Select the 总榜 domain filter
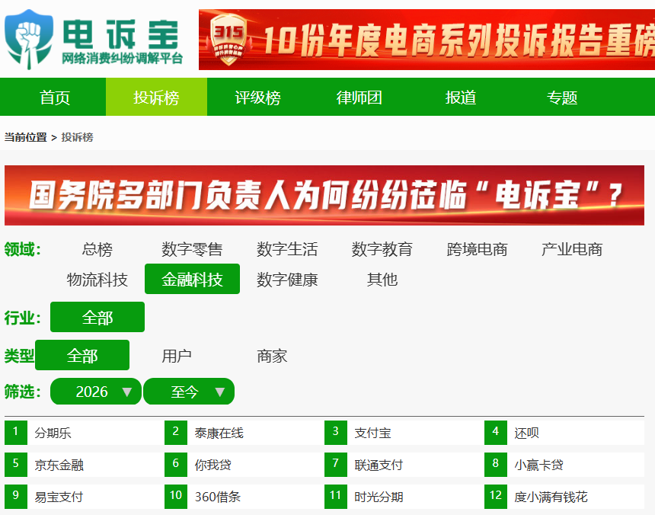 (x=97, y=249)
